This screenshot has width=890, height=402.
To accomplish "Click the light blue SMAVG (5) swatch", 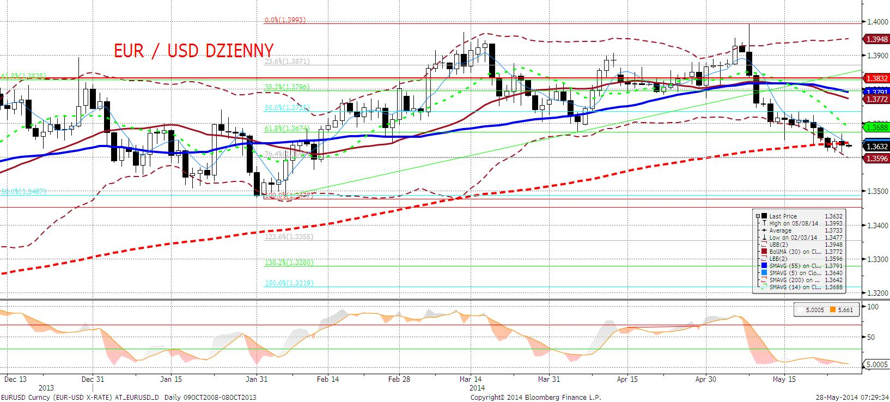I will [x=764, y=272].
